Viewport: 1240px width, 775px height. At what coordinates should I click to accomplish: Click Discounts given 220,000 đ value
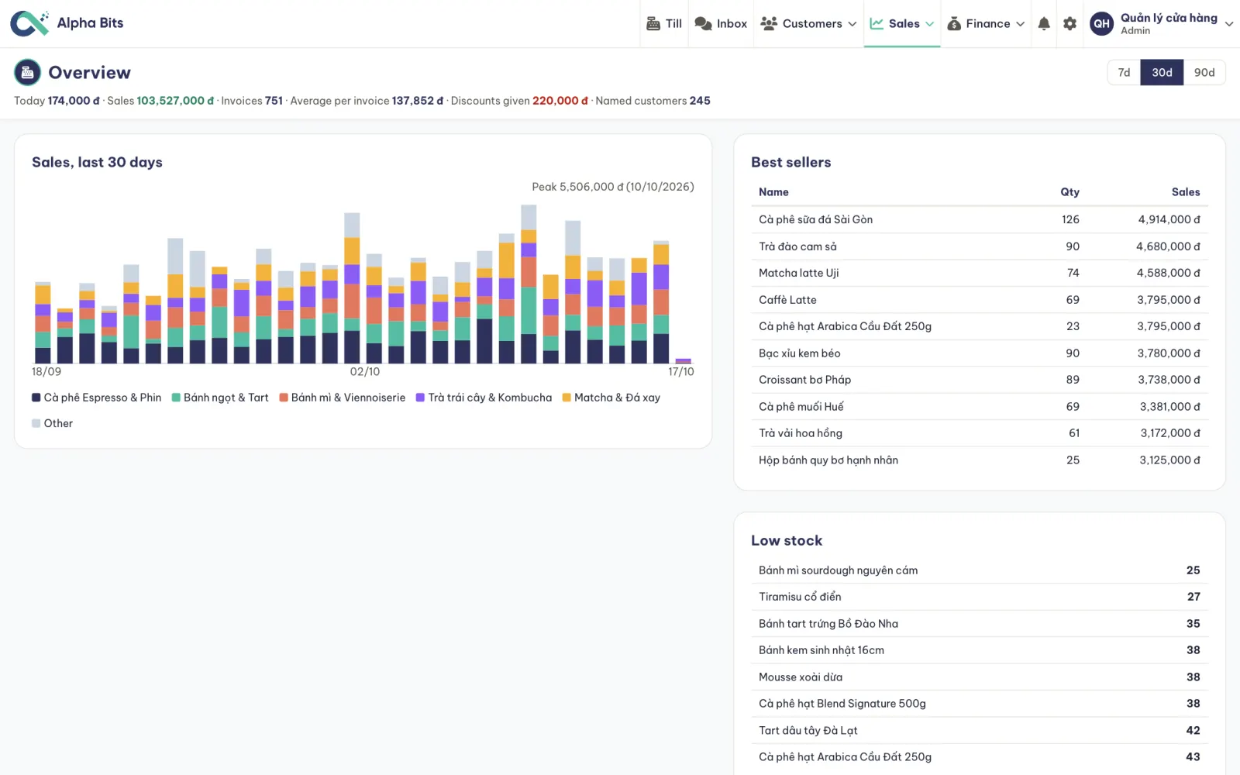(x=560, y=101)
